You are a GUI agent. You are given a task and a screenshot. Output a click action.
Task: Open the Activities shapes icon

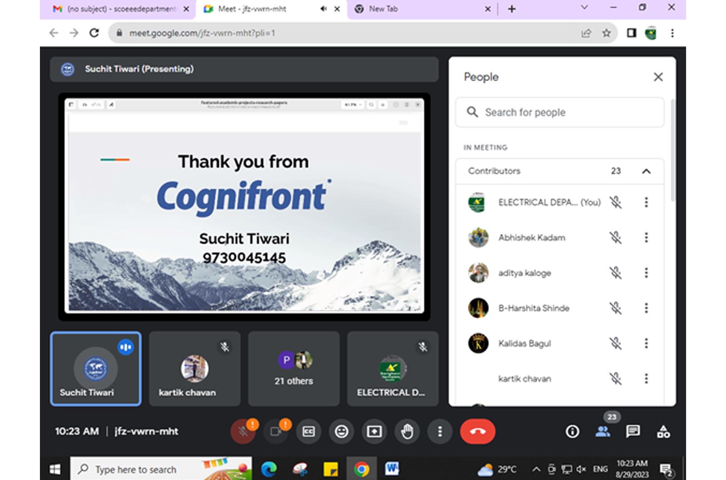tap(663, 432)
